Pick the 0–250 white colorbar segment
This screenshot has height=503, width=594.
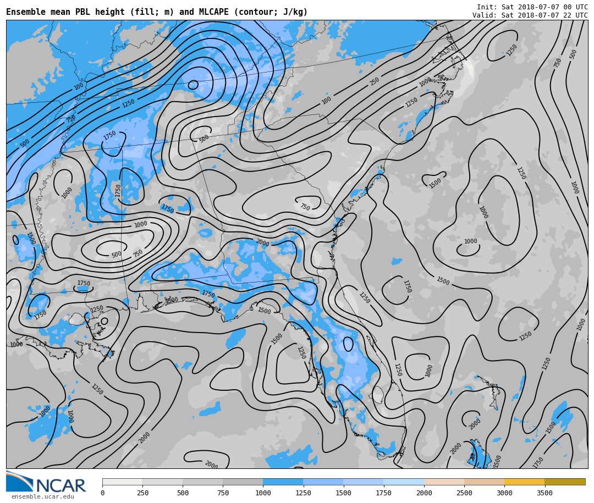pyautogui.click(x=122, y=482)
